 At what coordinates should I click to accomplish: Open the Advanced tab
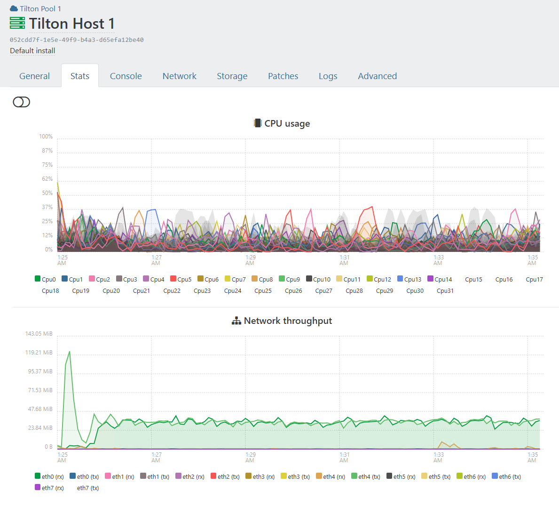point(377,76)
